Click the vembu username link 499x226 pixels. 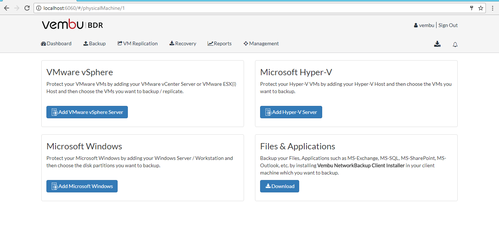click(426, 25)
